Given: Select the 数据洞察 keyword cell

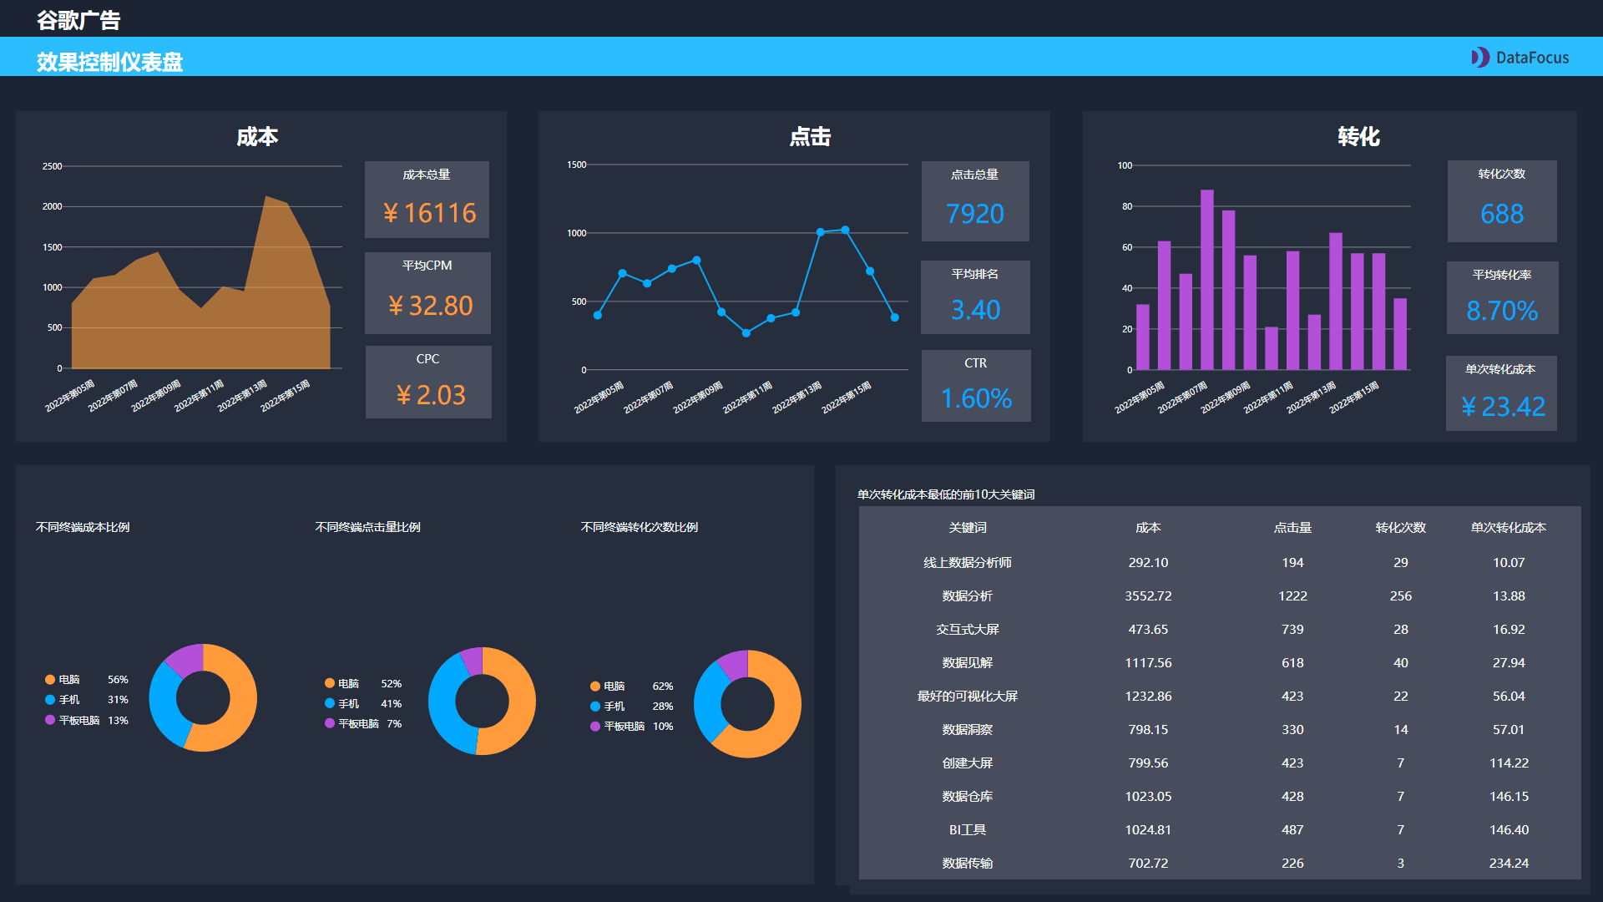Looking at the screenshot, I should click(x=968, y=729).
